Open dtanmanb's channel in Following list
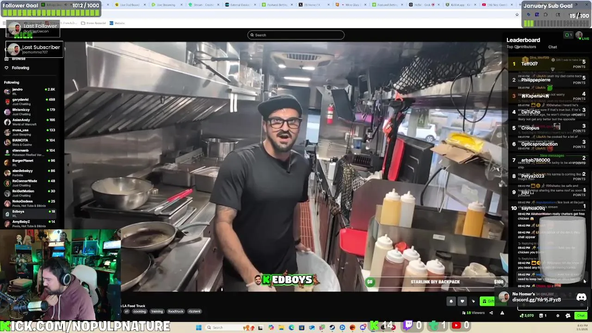592x333 pixels. tap(30, 152)
